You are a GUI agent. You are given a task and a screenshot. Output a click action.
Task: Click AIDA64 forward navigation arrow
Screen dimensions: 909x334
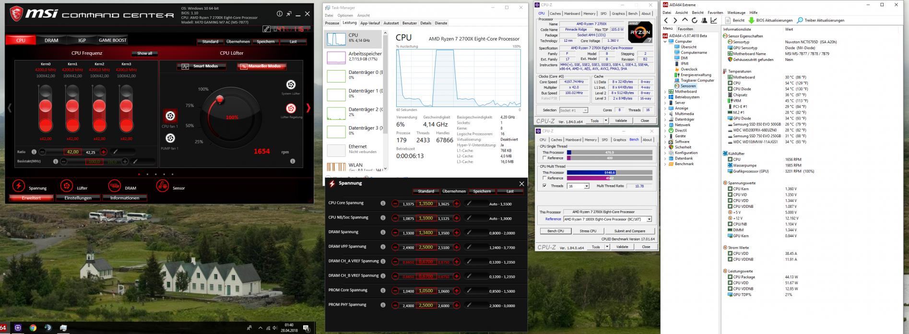click(x=675, y=20)
